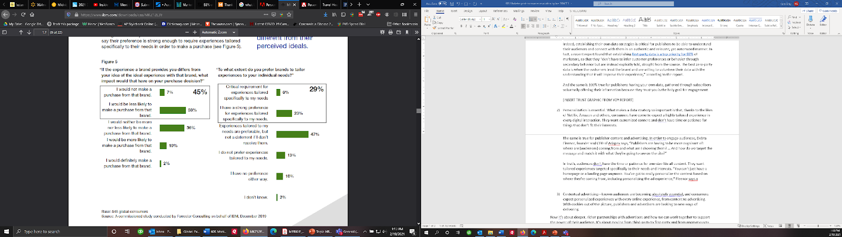Go back to the previous Firefox page
The image size is (842, 237).
pos(5,15)
